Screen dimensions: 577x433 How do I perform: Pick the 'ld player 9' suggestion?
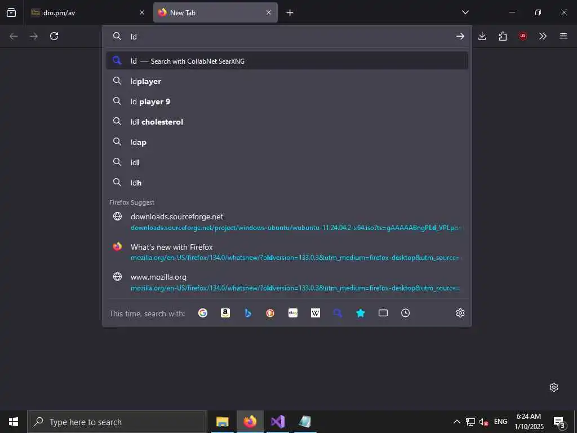[287, 101]
